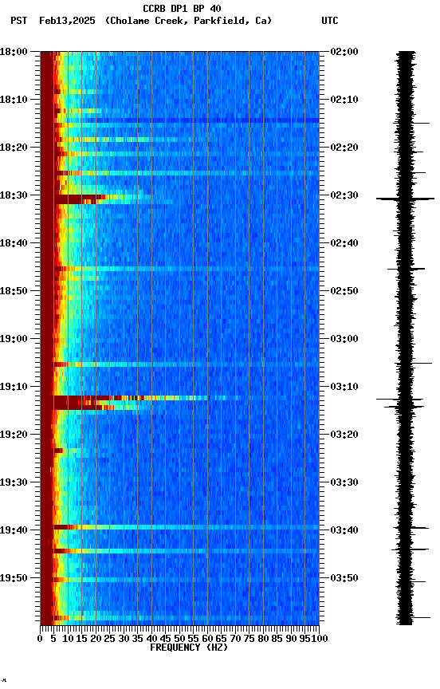Click the horizontal energy streak near 19:44
The height and width of the screenshot is (689, 440).
(187, 550)
